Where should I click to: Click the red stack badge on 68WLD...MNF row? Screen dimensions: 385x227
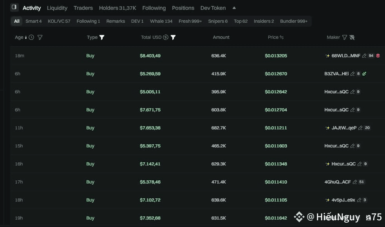pyautogui.click(x=378, y=56)
